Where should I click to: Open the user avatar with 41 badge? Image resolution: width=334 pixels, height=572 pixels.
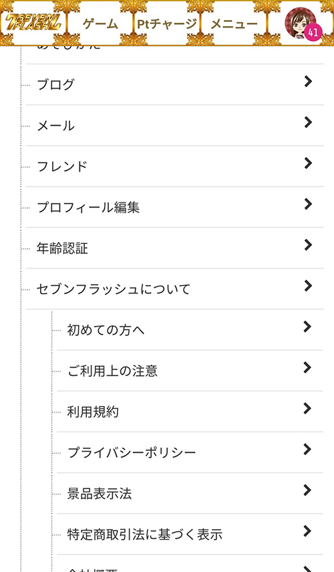pyautogui.click(x=303, y=23)
